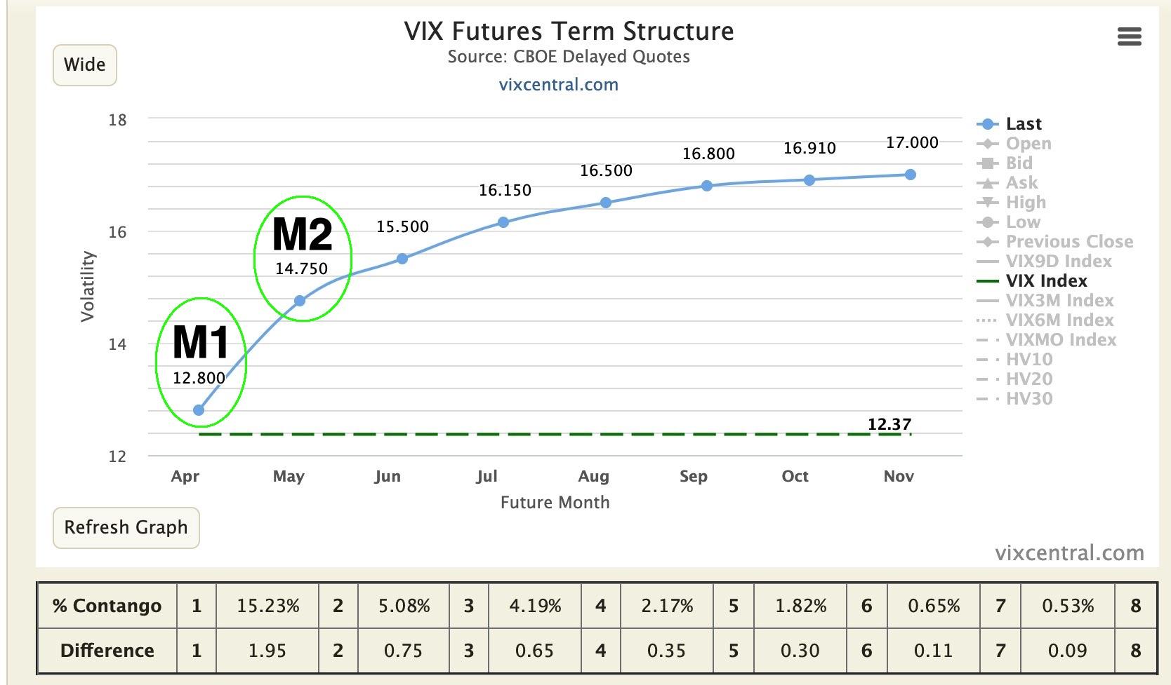The height and width of the screenshot is (685, 1171).
Task: Click the blue Last series marker icon
Action: click(986, 124)
